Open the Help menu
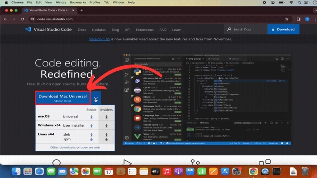Viewport: 317px width, 178px height. 131,2
